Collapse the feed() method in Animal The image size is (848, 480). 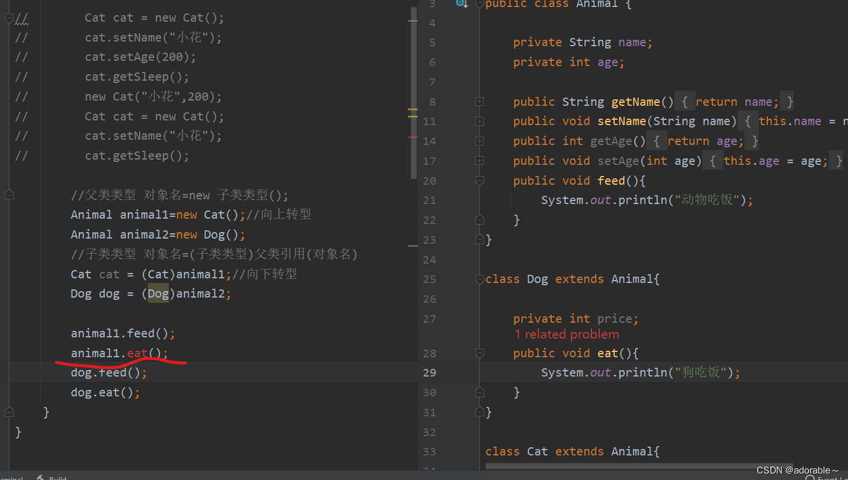pyautogui.click(x=480, y=181)
